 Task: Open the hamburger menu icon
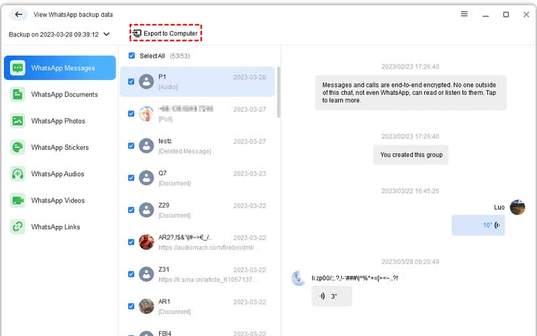(x=464, y=14)
